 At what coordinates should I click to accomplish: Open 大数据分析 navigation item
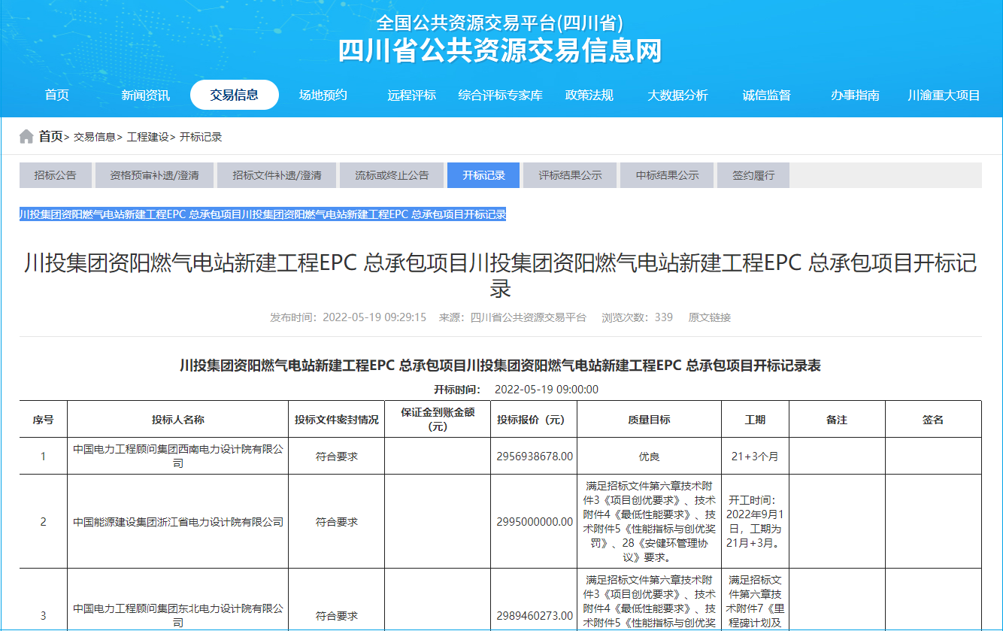pyautogui.click(x=677, y=95)
